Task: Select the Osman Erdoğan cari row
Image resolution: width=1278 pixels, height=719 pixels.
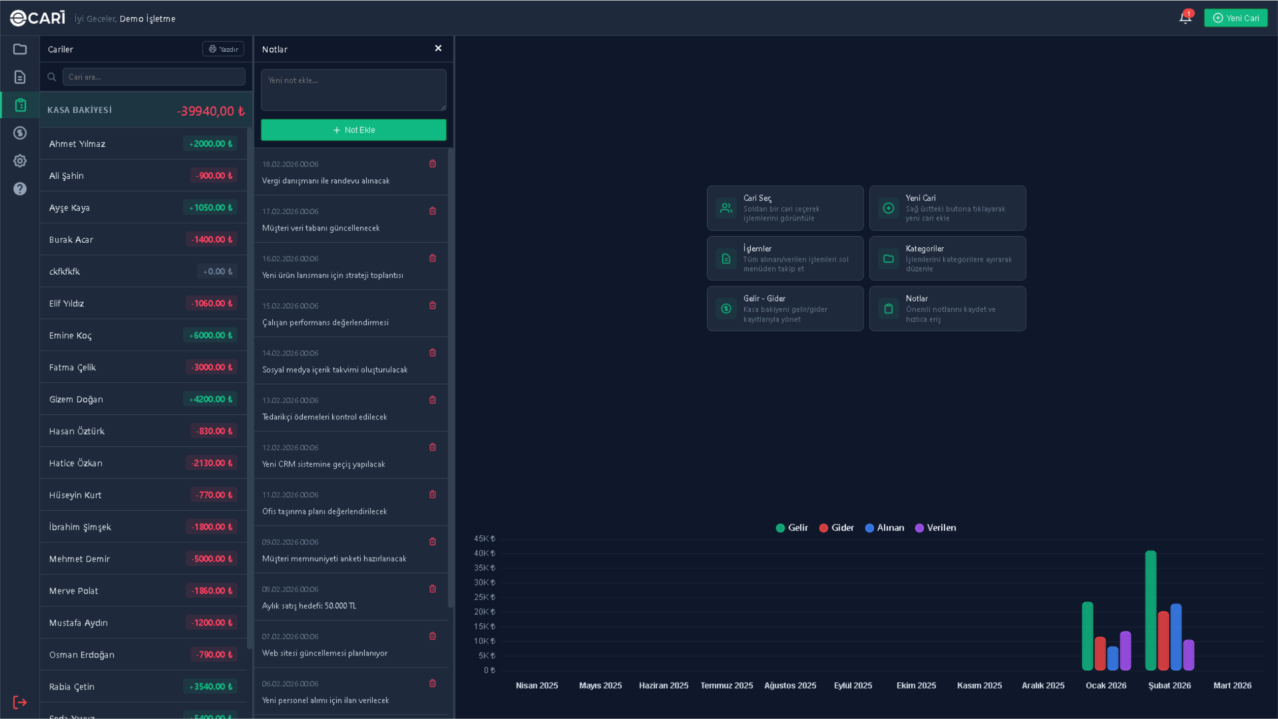Action: tap(143, 655)
